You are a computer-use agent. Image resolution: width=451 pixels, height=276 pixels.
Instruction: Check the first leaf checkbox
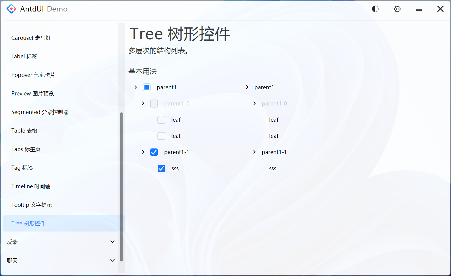pos(161,120)
